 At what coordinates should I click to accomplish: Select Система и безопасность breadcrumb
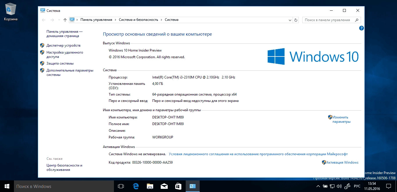pos(138,20)
